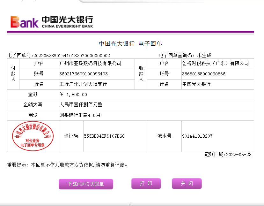Screen dimensions: 264x206
Task: Select payee account 38650188000030866
Action: tap(204, 74)
